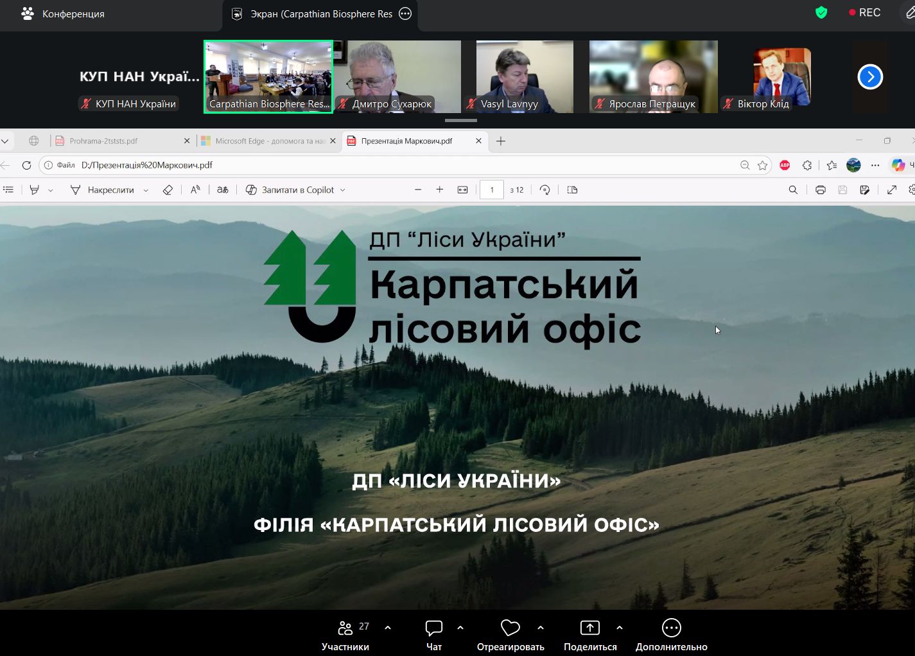Viewport: 915px width, 656px height.
Task: Select Carpathian Biosphere Res video thumbnail
Action: pyautogui.click(x=268, y=77)
